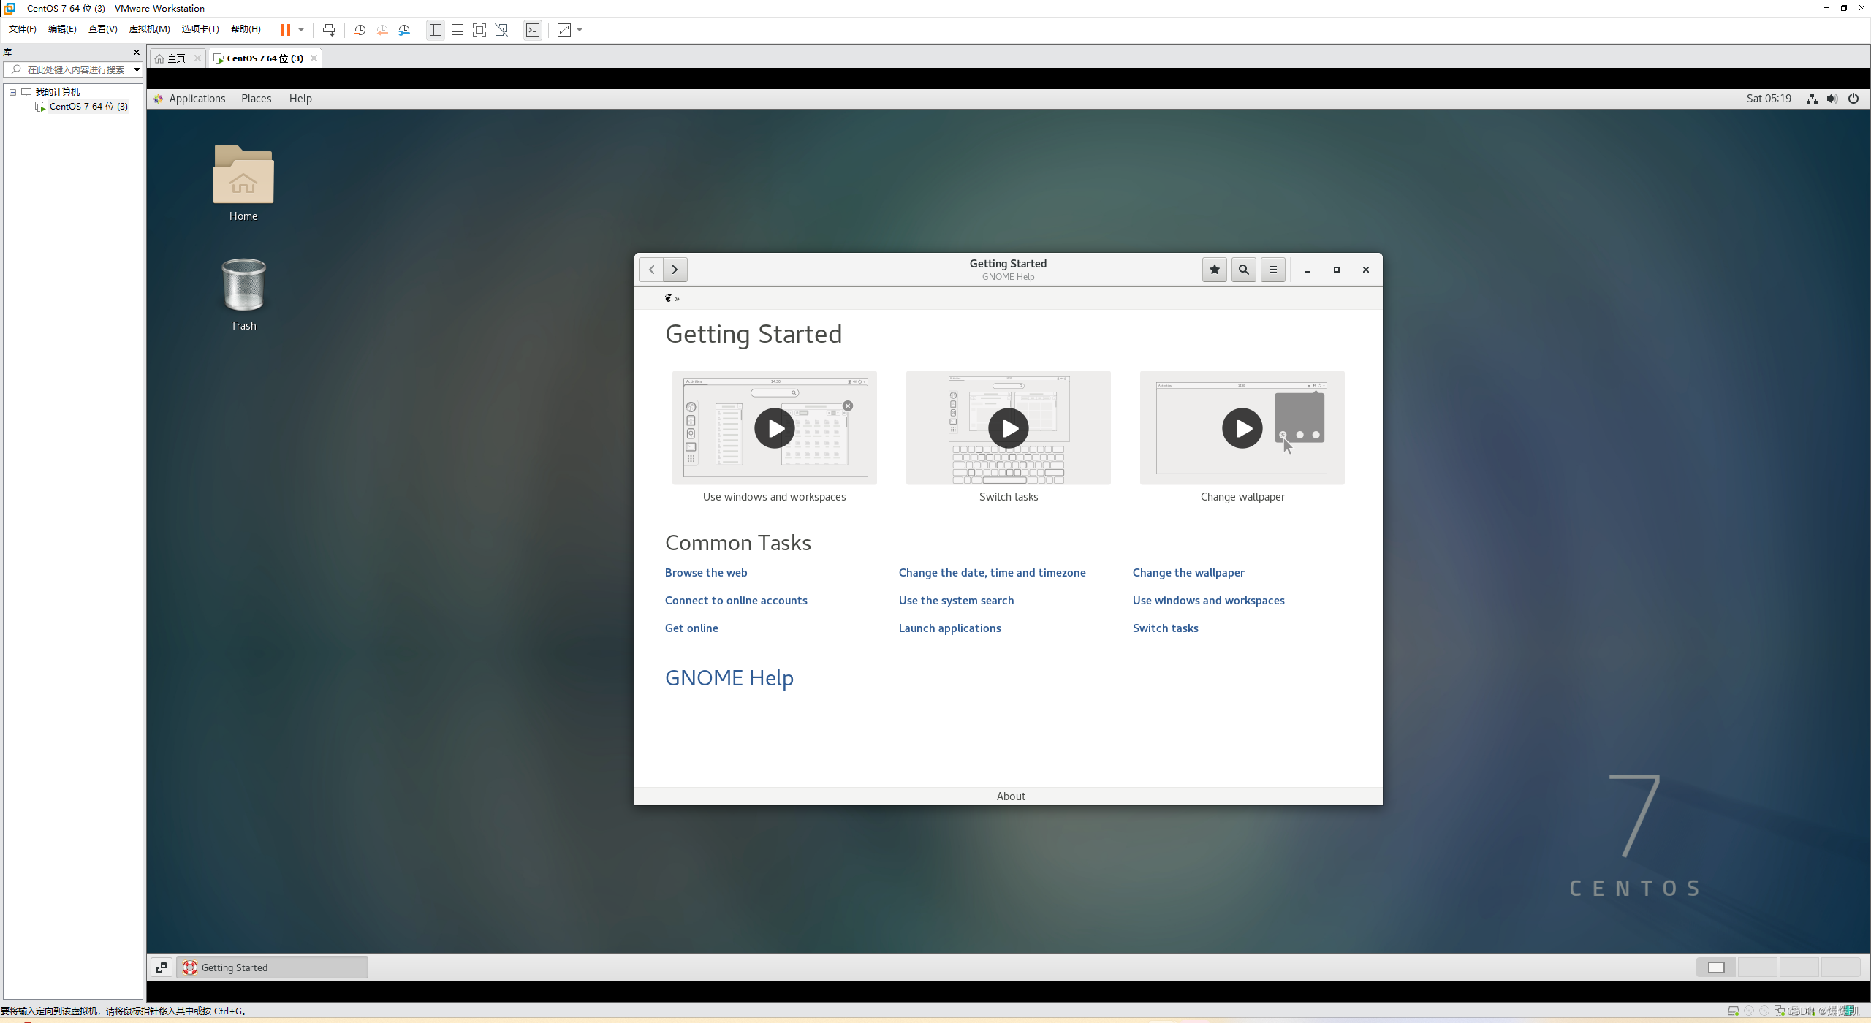Close the CentOS 7 64 位 (3) tab
This screenshot has width=1871, height=1023.
pyautogui.click(x=314, y=58)
